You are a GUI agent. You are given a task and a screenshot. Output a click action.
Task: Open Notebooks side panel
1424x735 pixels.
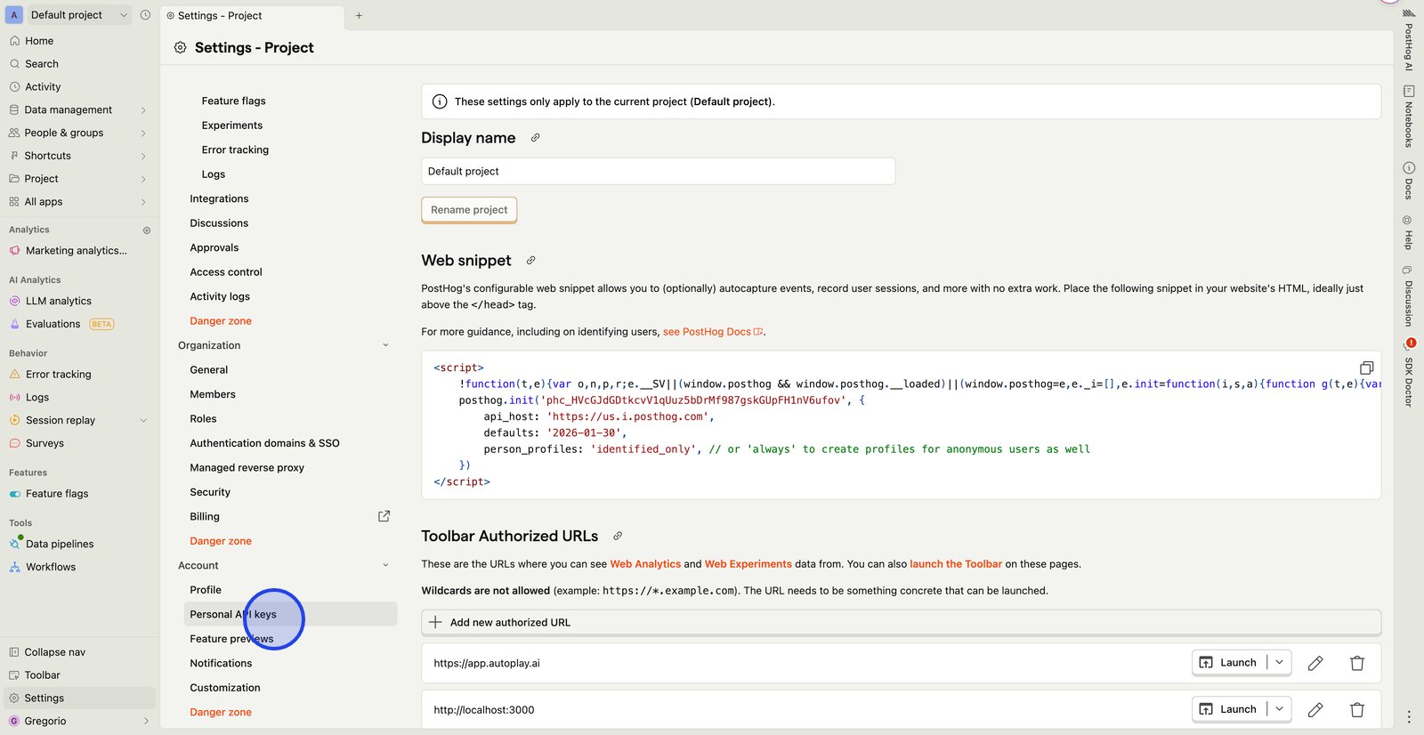pyautogui.click(x=1409, y=117)
